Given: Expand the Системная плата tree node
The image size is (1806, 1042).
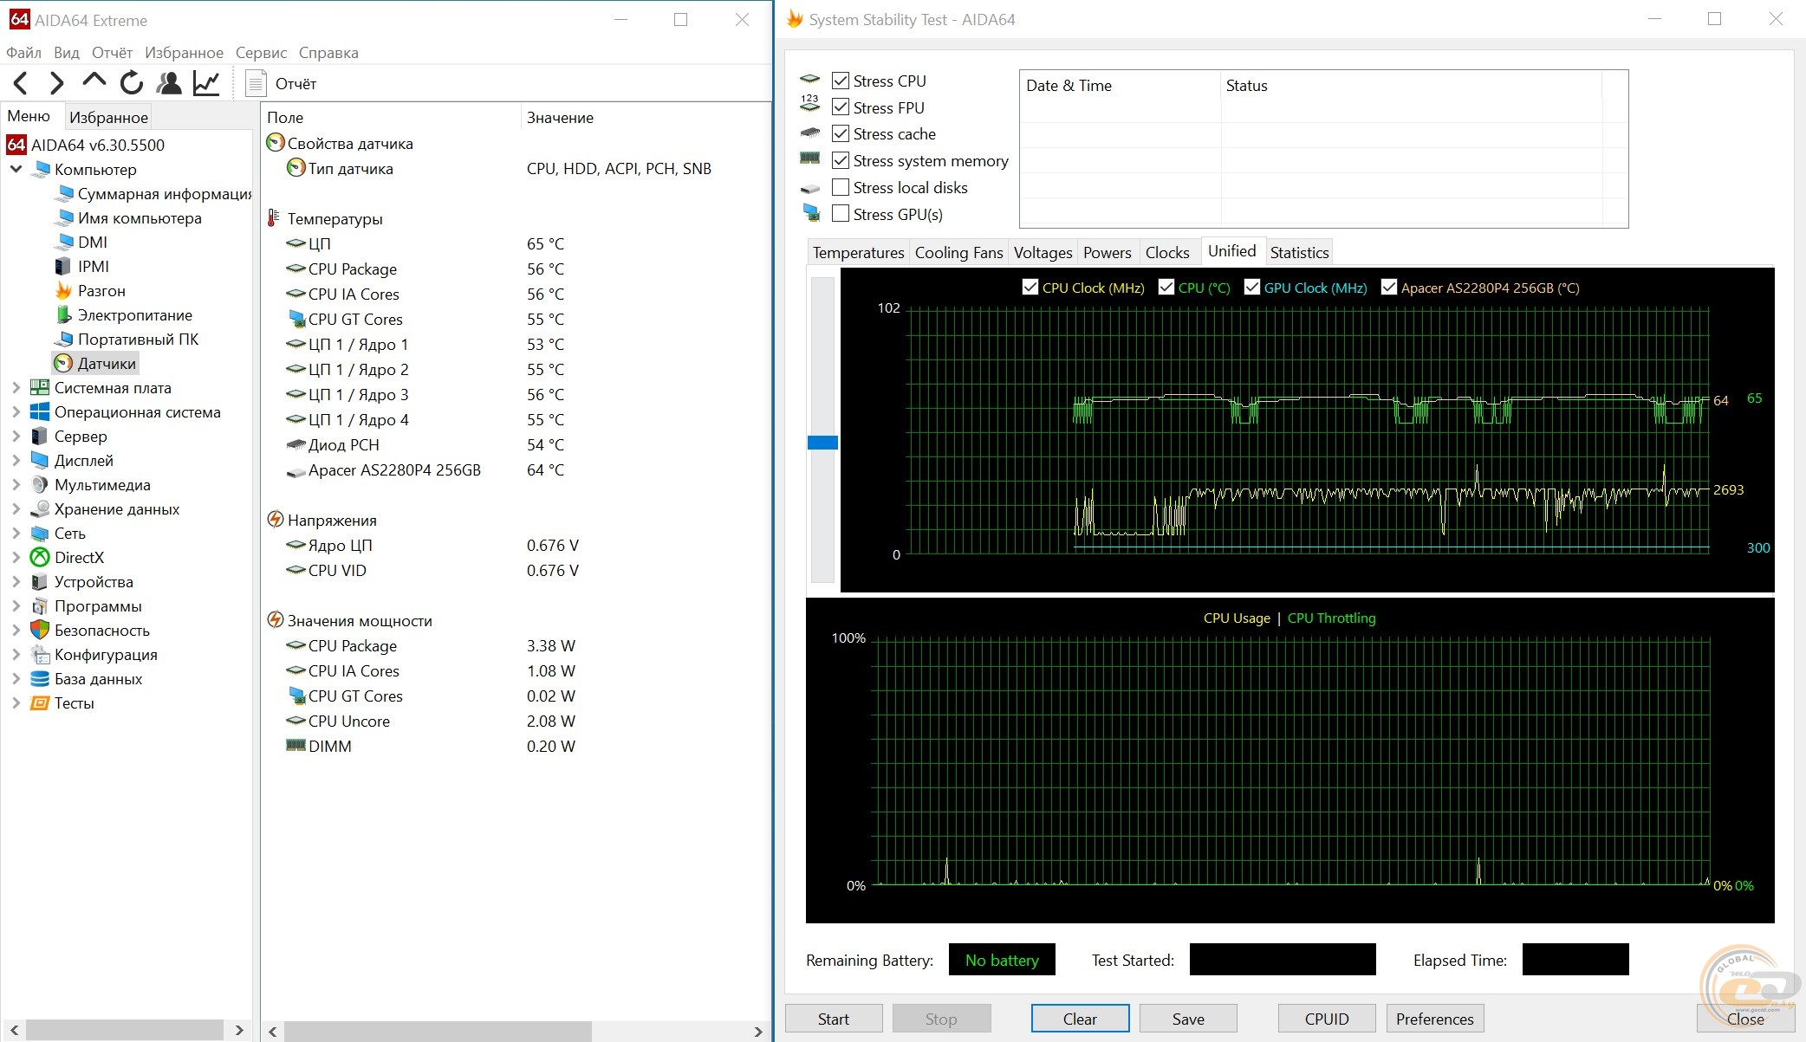Looking at the screenshot, I should coord(16,388).
